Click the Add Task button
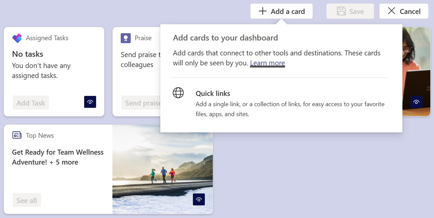This screenshot has height=218, width=434. [31, 103]
